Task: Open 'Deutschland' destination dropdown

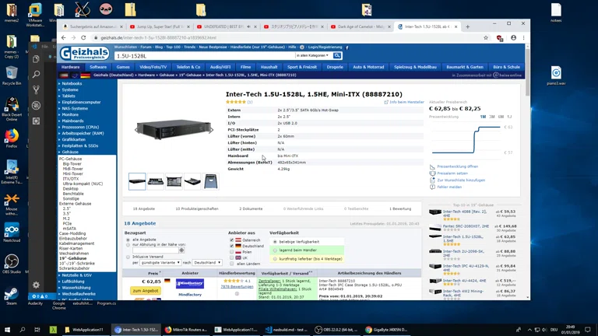Action: (206, 262)
